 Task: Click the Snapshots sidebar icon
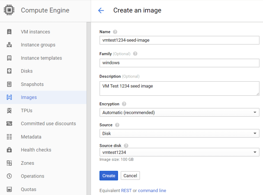(9, 84)
